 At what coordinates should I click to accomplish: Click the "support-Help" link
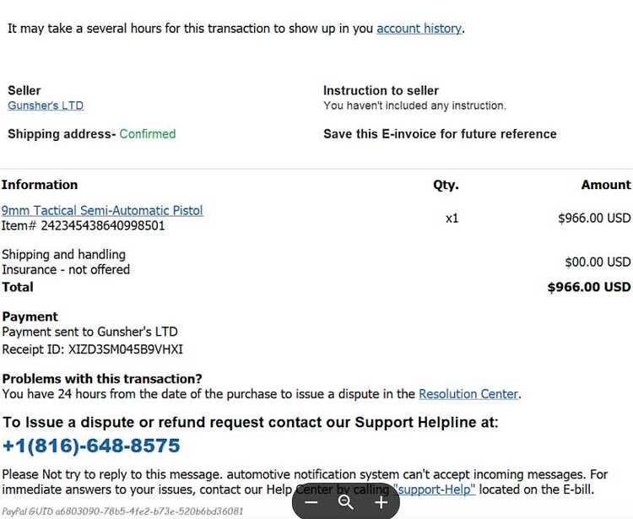click(x=435, y=489)
